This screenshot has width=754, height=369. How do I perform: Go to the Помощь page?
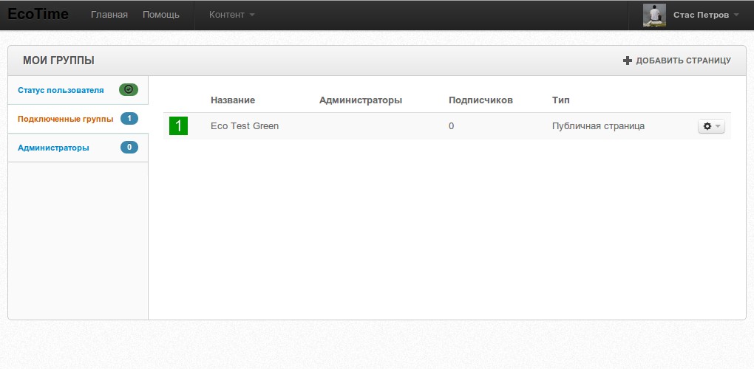pyautogui.click(x=160, y=15)
